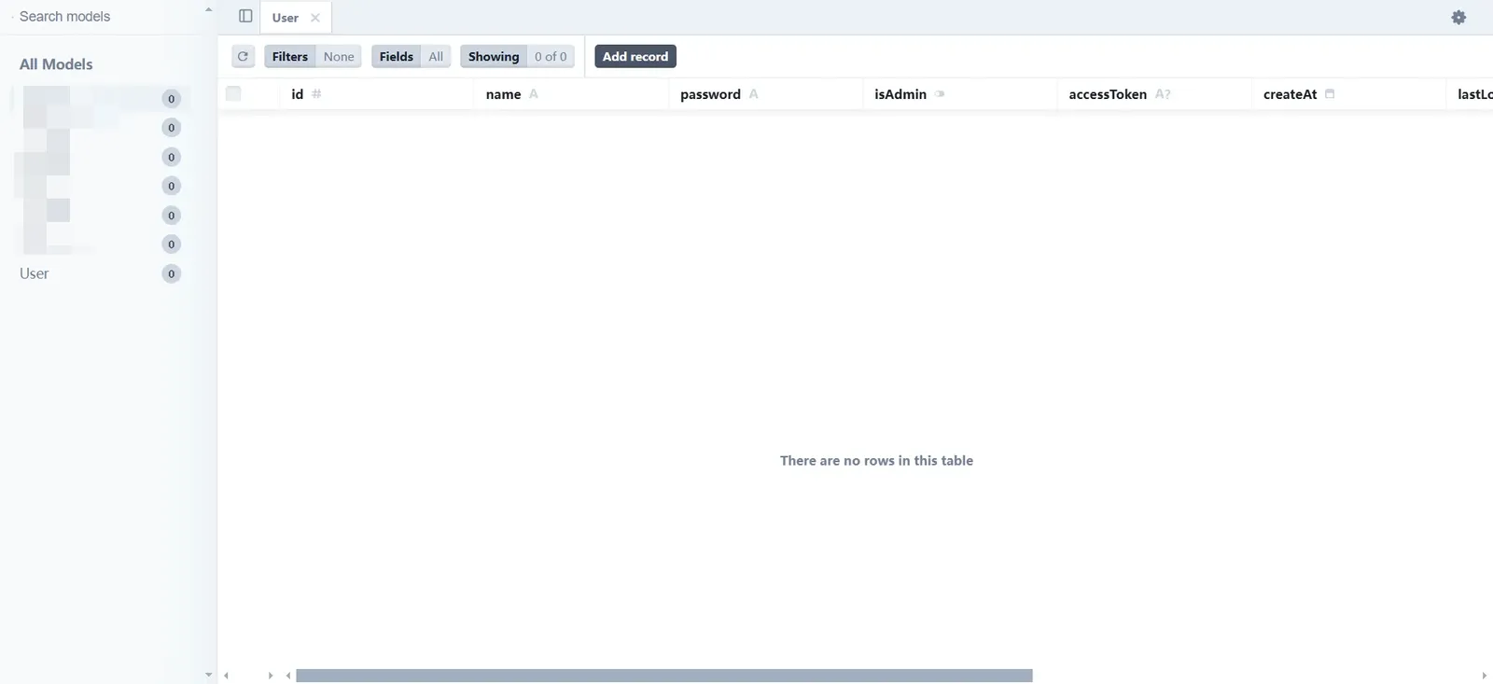The width and height of the screenshot is (1493, 684).
Task: Tick the select-all rows checkbox
Action: click(x=233, y=93)
